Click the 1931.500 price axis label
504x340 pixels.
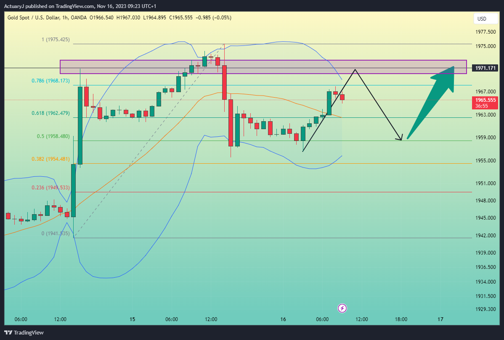pos(485,296)
